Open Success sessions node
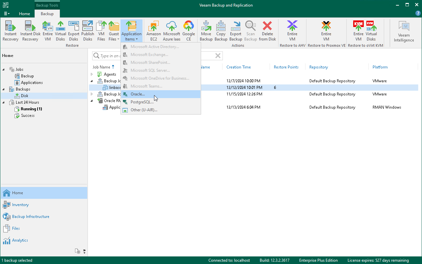The image size is (422, 264). pyautogui.click(x=28, y=116)
